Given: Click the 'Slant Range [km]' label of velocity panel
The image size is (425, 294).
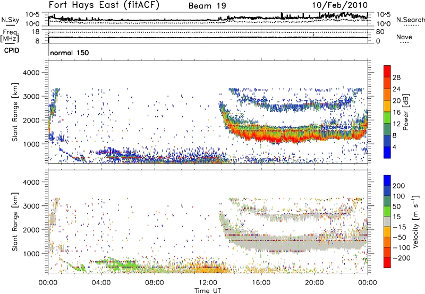Looking at the screenshot, I should 15,221.
